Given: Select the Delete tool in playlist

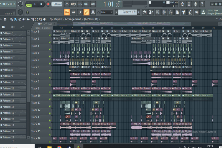Looking at the screenshot, I should pyautogui.click(x=20, y=19).
